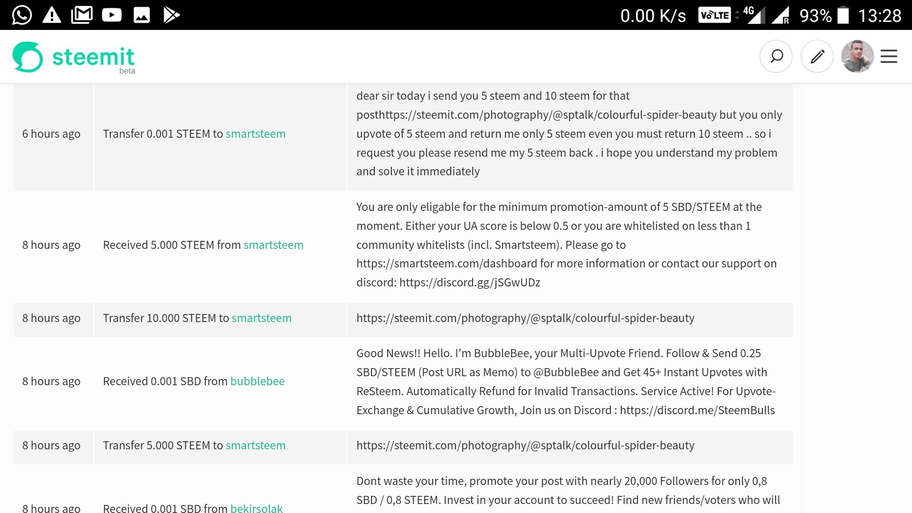Select the 13:28 clock in status bar
912x513 pixels.
pos(879,16)
